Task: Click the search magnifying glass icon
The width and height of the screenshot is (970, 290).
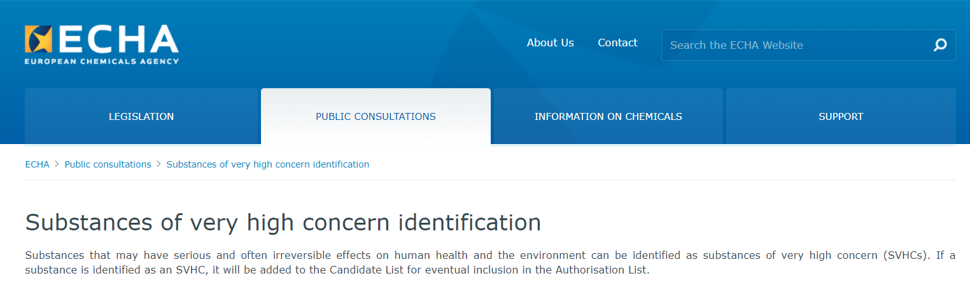Action: (939, 45)
